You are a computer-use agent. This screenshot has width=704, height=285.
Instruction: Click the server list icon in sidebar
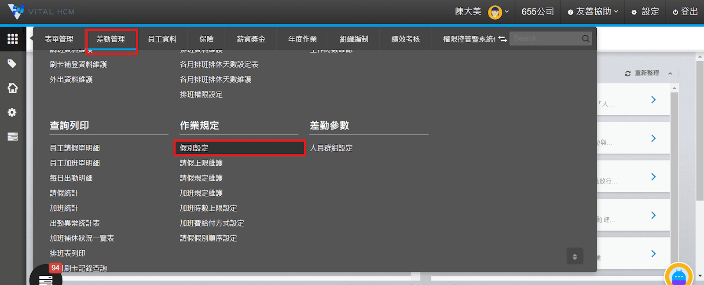pos(13,137)
